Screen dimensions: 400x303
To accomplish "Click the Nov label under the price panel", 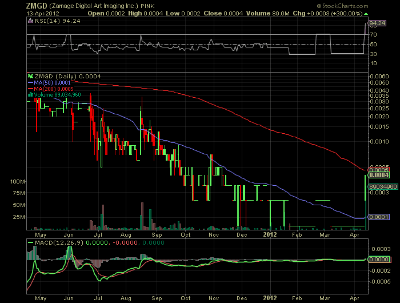I will (x=214, y=234).
